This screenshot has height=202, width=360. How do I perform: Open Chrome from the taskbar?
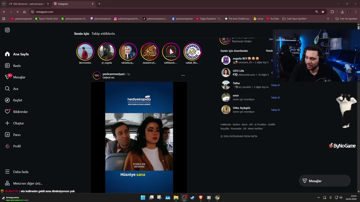[x=217, y=198]
